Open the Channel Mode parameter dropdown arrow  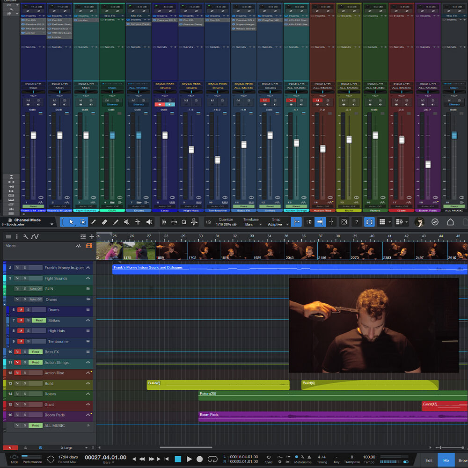pyautogui.click(x=51, y=225)
